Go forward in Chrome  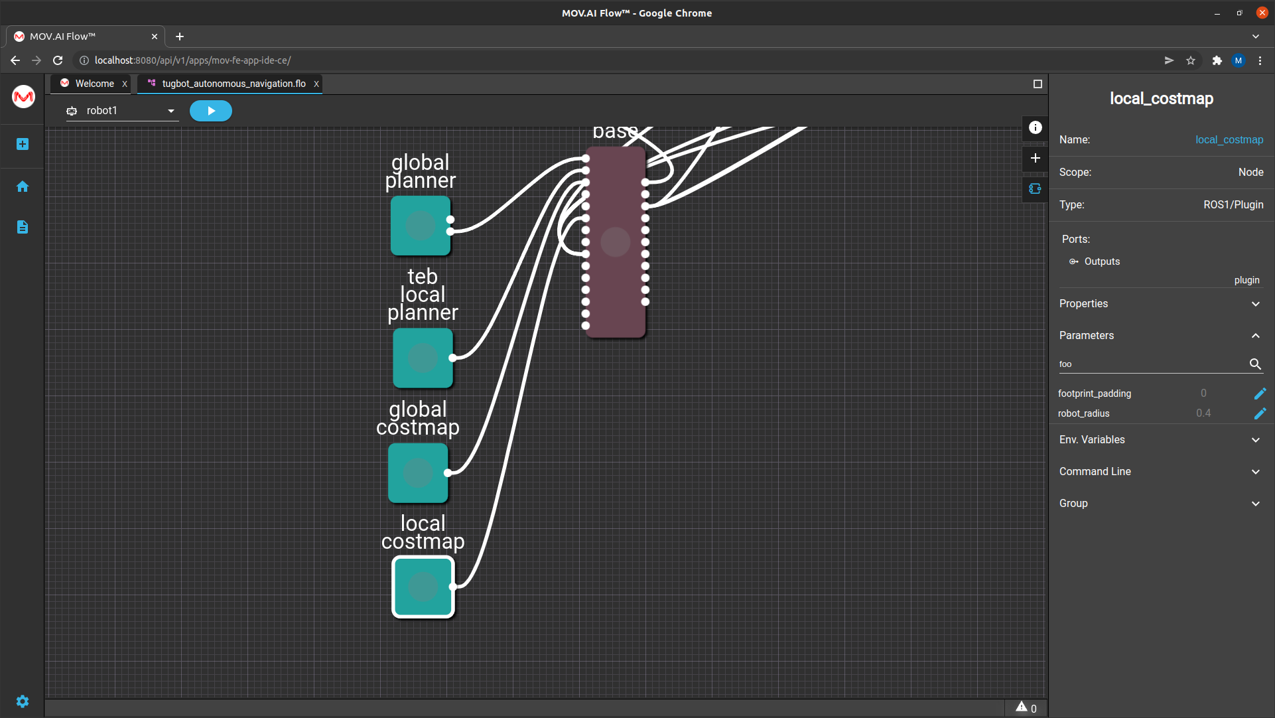coord(36,60)
